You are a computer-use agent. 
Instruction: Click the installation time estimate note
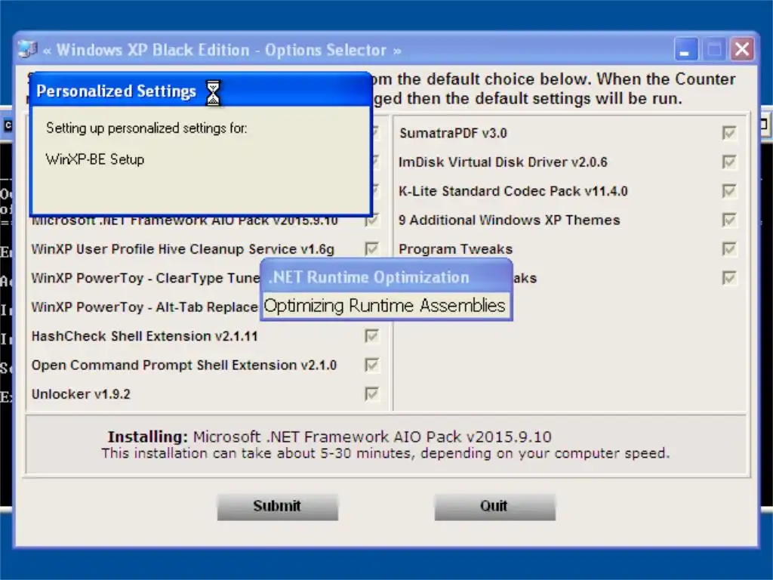386,453
